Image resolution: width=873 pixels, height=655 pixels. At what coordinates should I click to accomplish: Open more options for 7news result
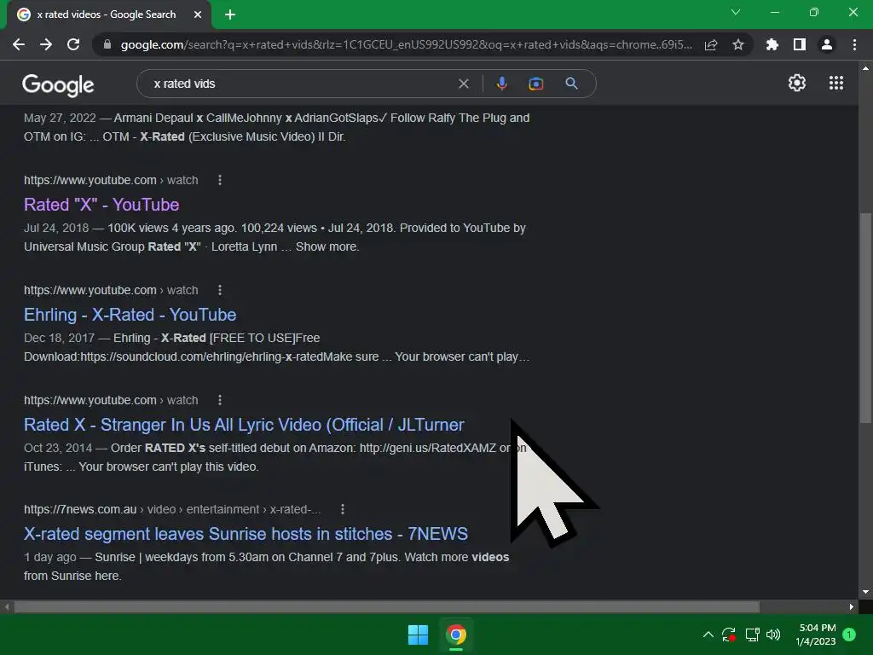[x=343, y=509]
